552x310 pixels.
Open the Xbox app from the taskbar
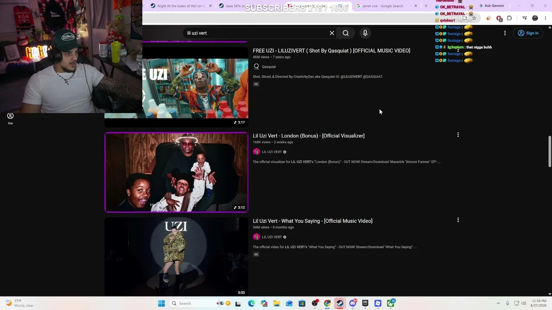click(x=391, y=304)
